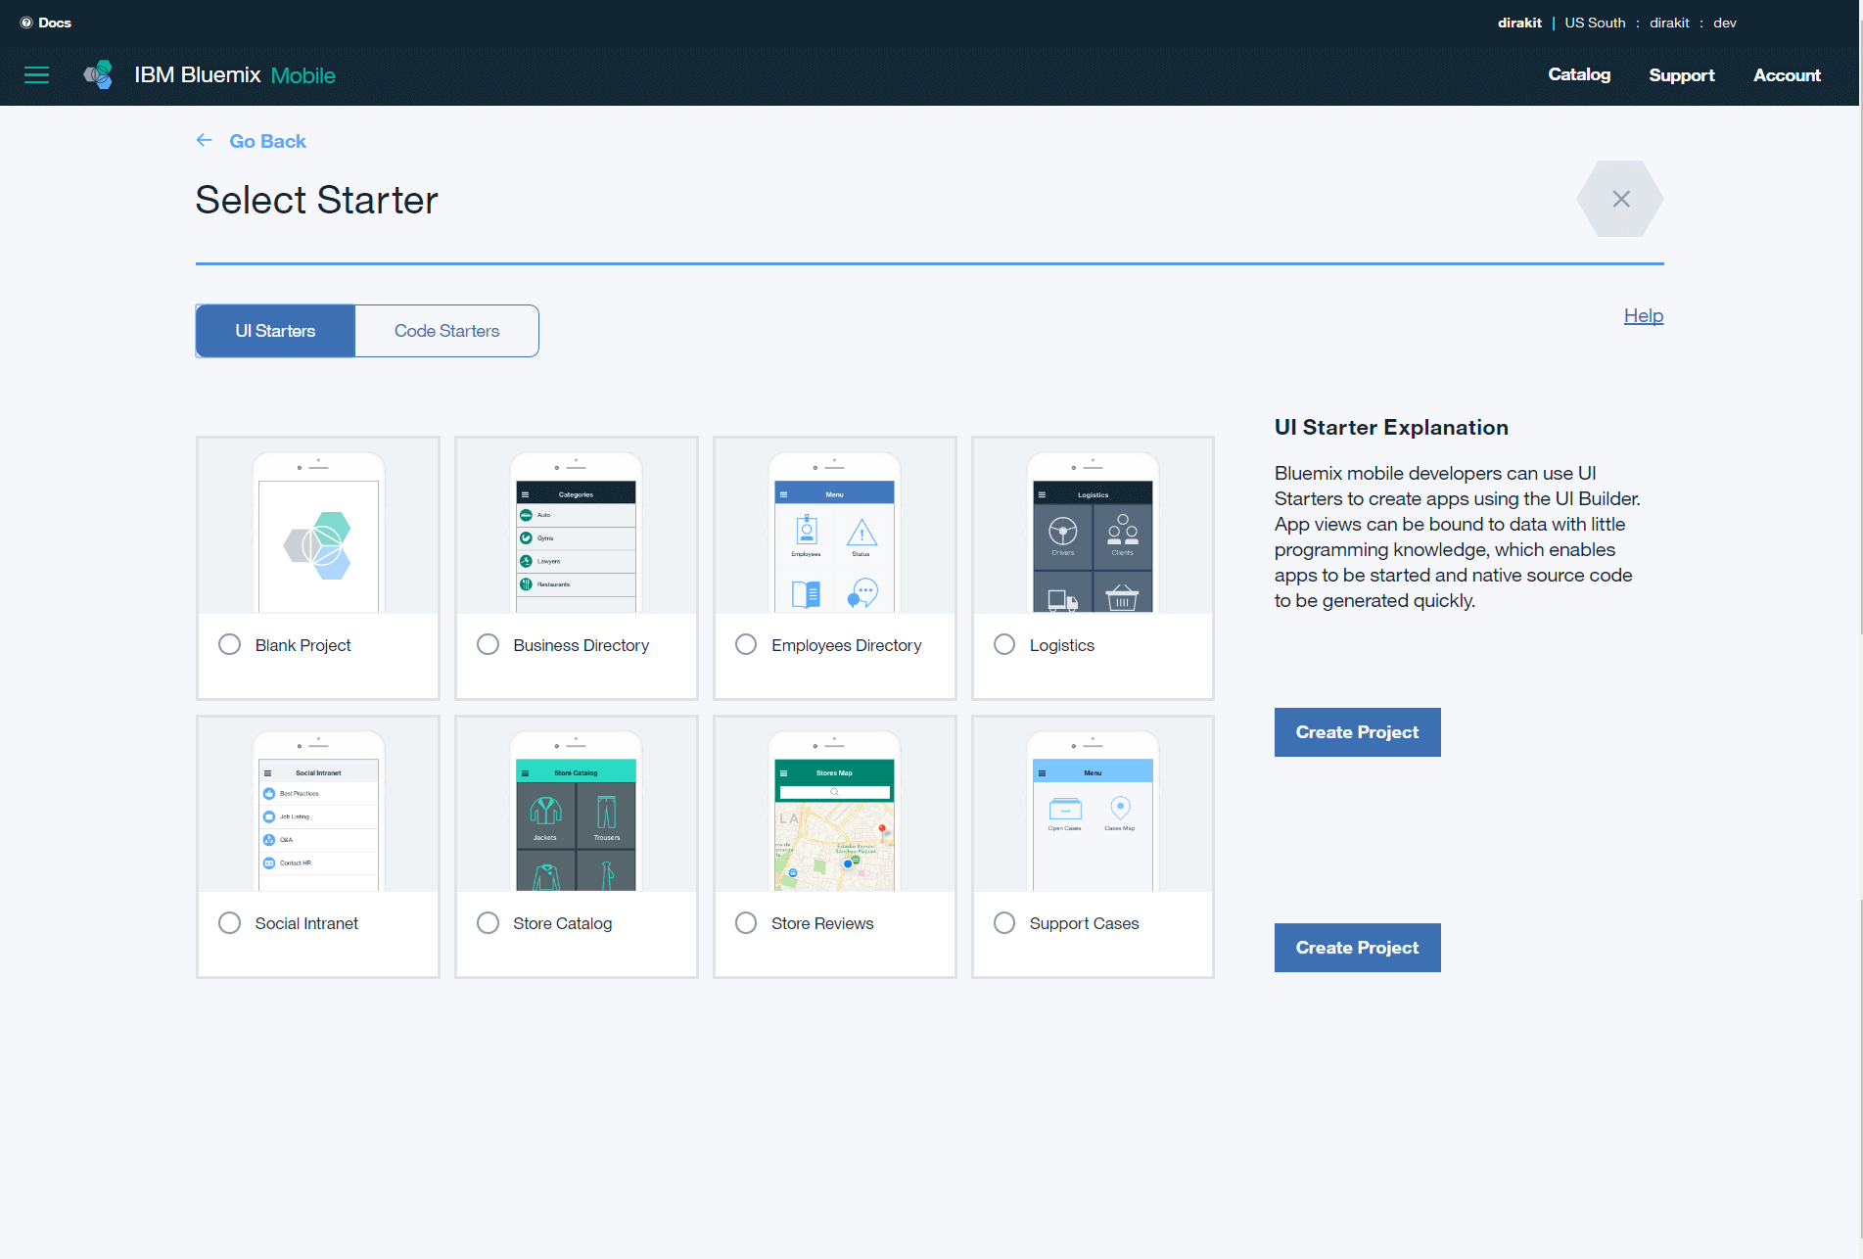Select the Support Cases radio button
The height and width of the screenshot is (1259, 1863).
(x=1004, y=923)
